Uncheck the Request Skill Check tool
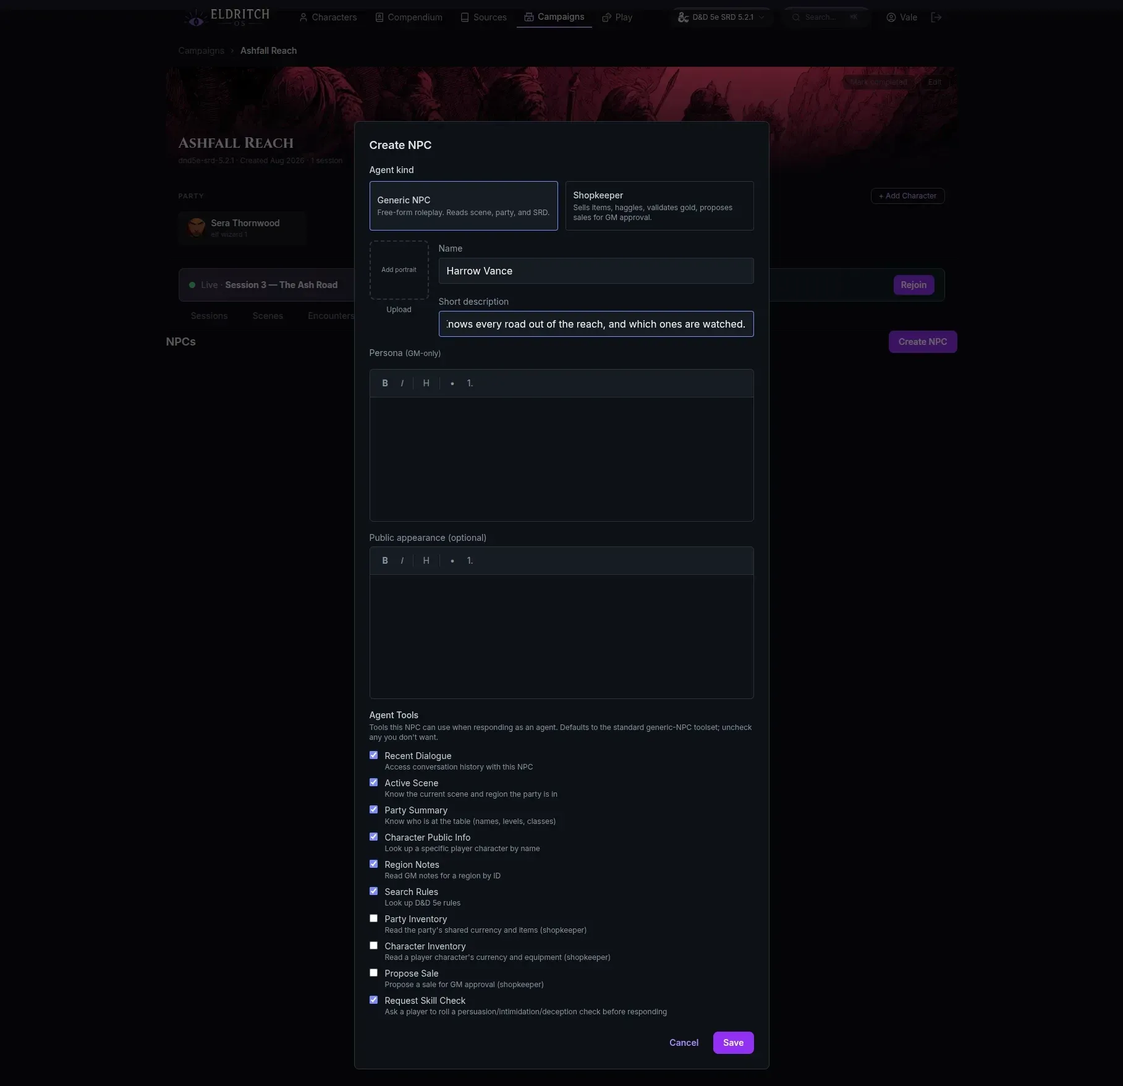The image size is (1123, 1086). pyautogui.click(x=373, y=1000)
